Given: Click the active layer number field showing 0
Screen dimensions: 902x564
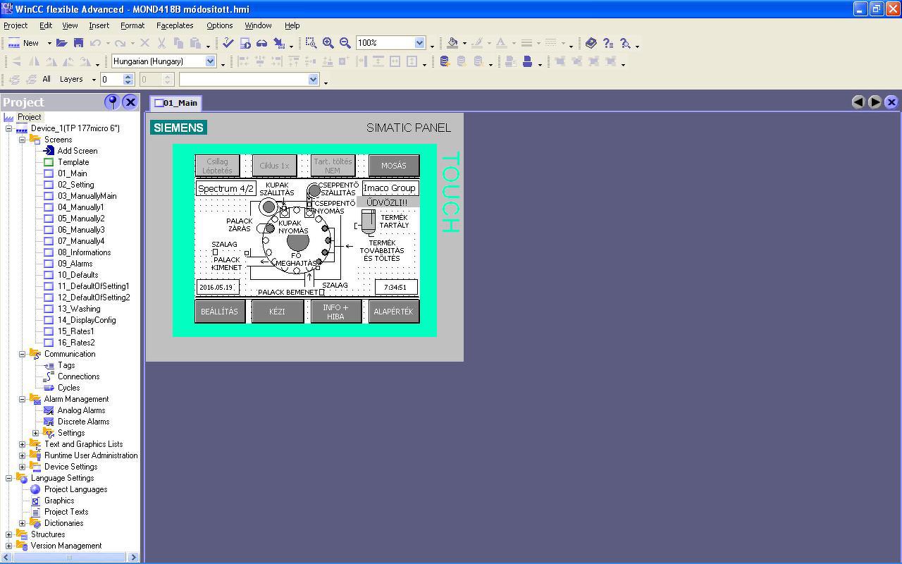Looking at the screenshot, I should (111, 80).
